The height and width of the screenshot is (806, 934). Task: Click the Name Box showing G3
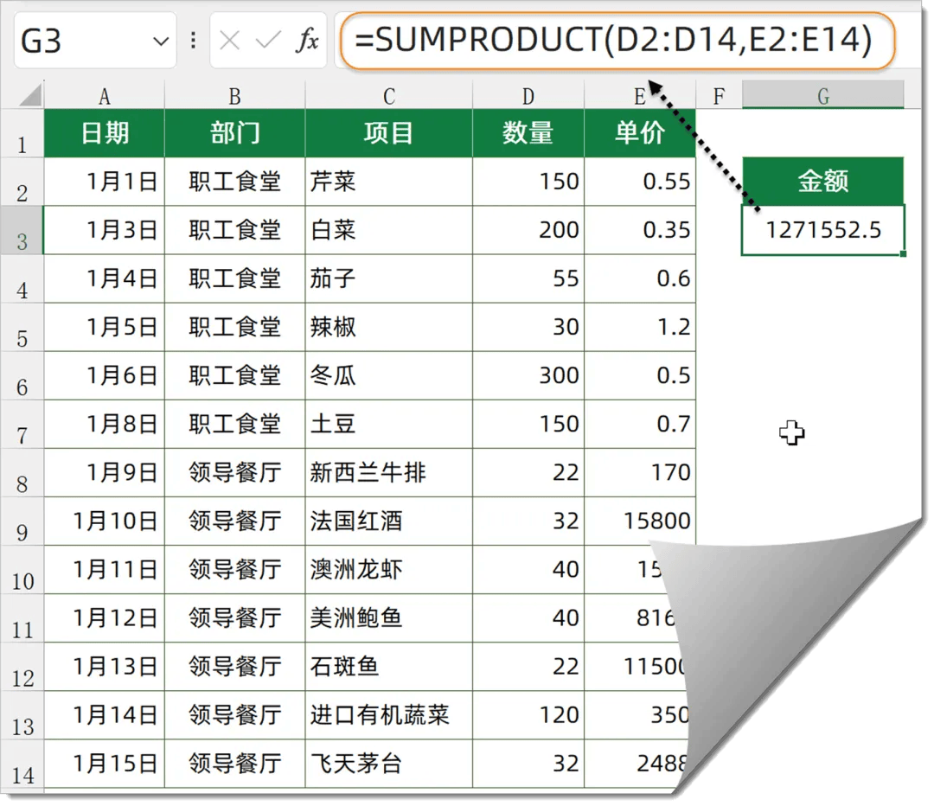tap(95, 41)
